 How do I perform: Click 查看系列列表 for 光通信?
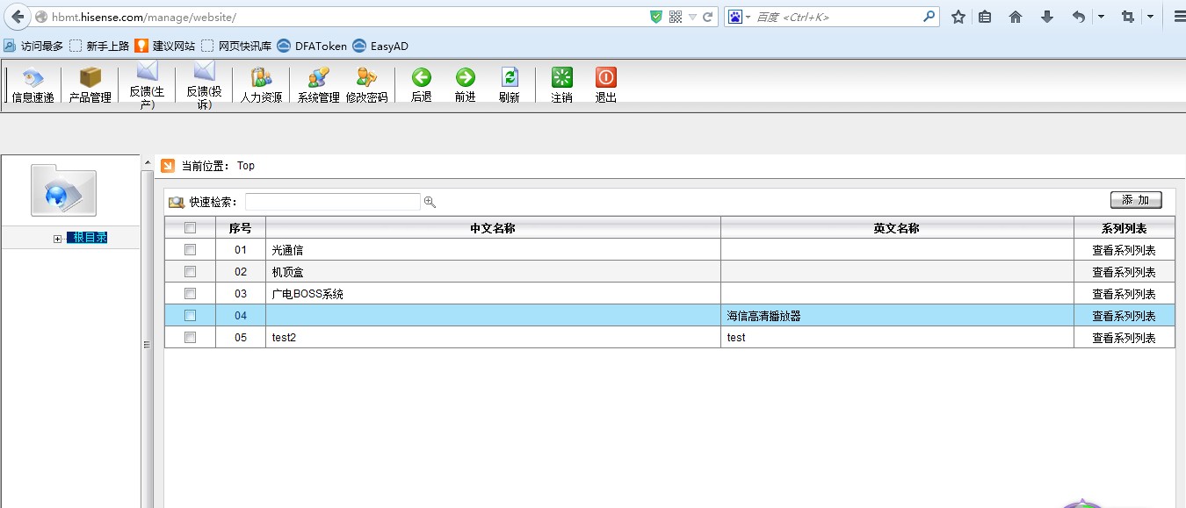(x=1124, y=250)
